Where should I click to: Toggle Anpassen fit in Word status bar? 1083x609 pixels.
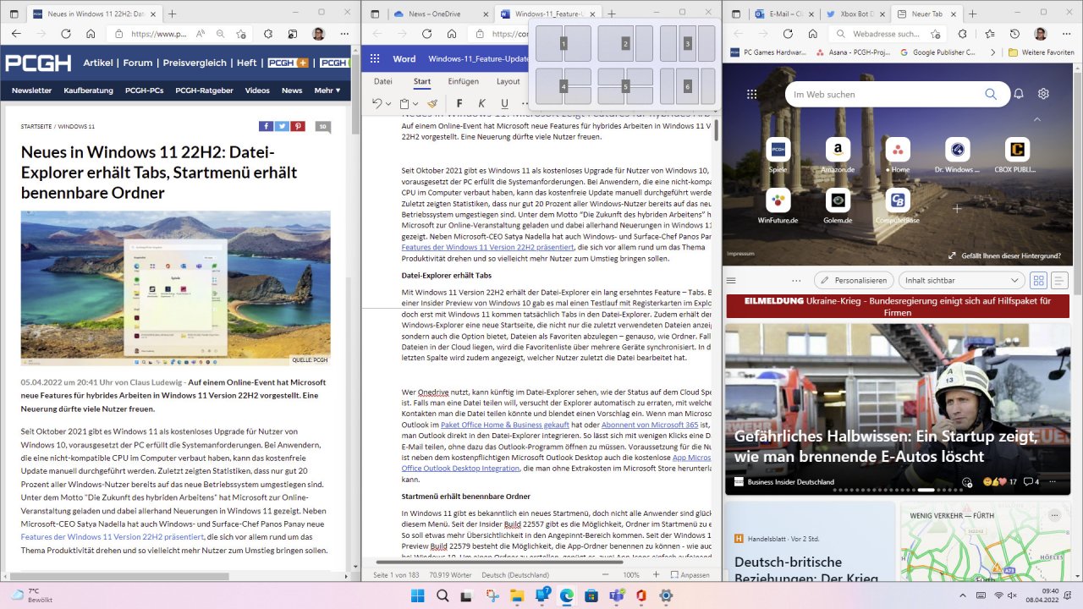pyautogui.click(x=689, y=575)
